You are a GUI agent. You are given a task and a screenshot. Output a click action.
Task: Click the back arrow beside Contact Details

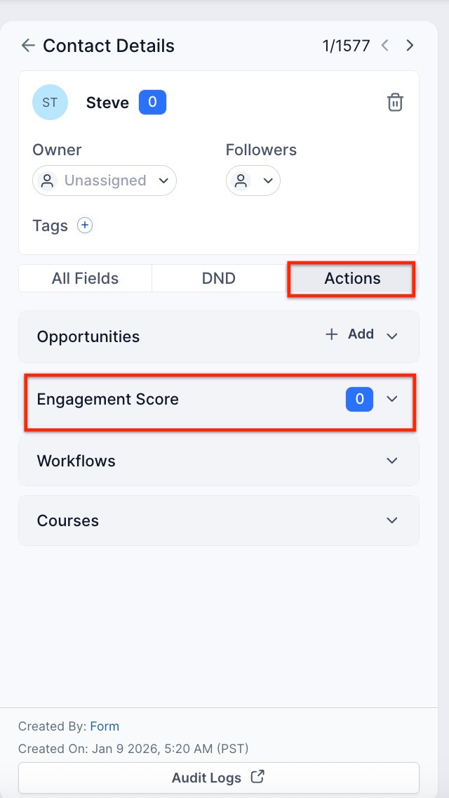point(28,46)
